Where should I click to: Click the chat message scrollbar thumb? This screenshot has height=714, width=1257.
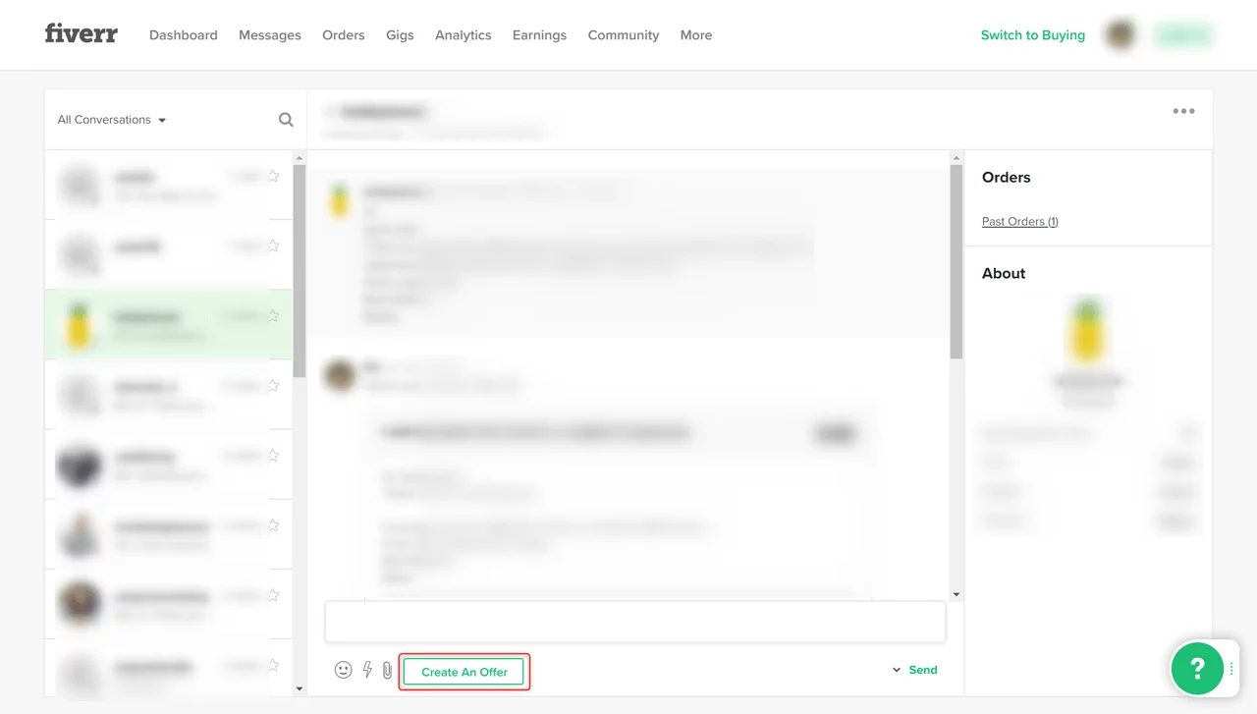(x=956, y=260)
